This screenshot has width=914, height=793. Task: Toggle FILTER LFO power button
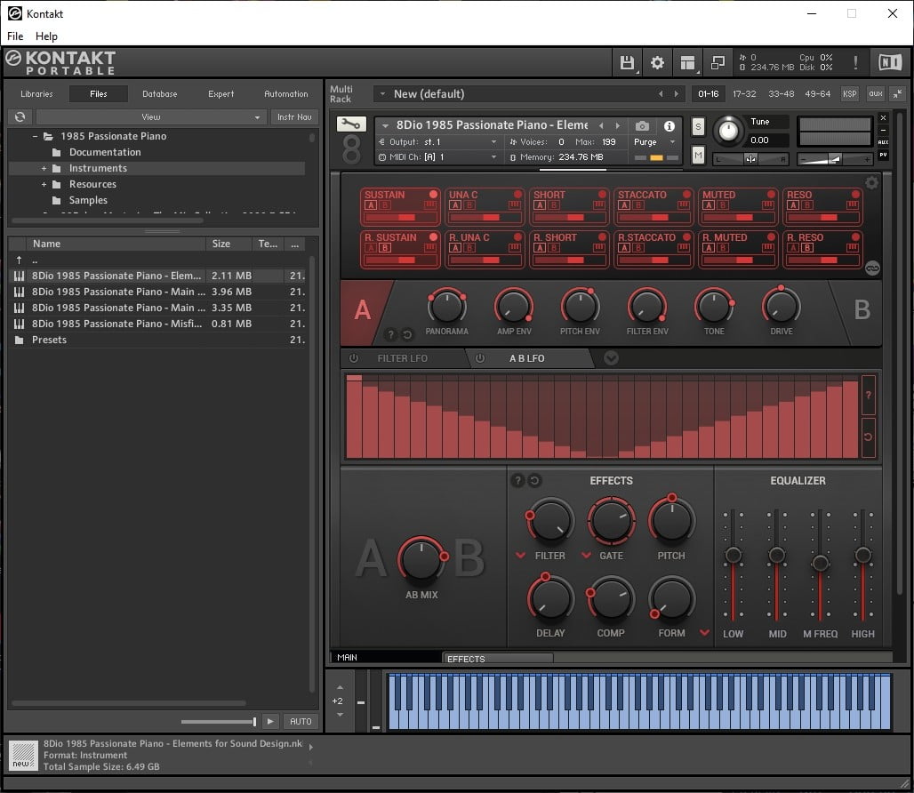tap(354, 358)
